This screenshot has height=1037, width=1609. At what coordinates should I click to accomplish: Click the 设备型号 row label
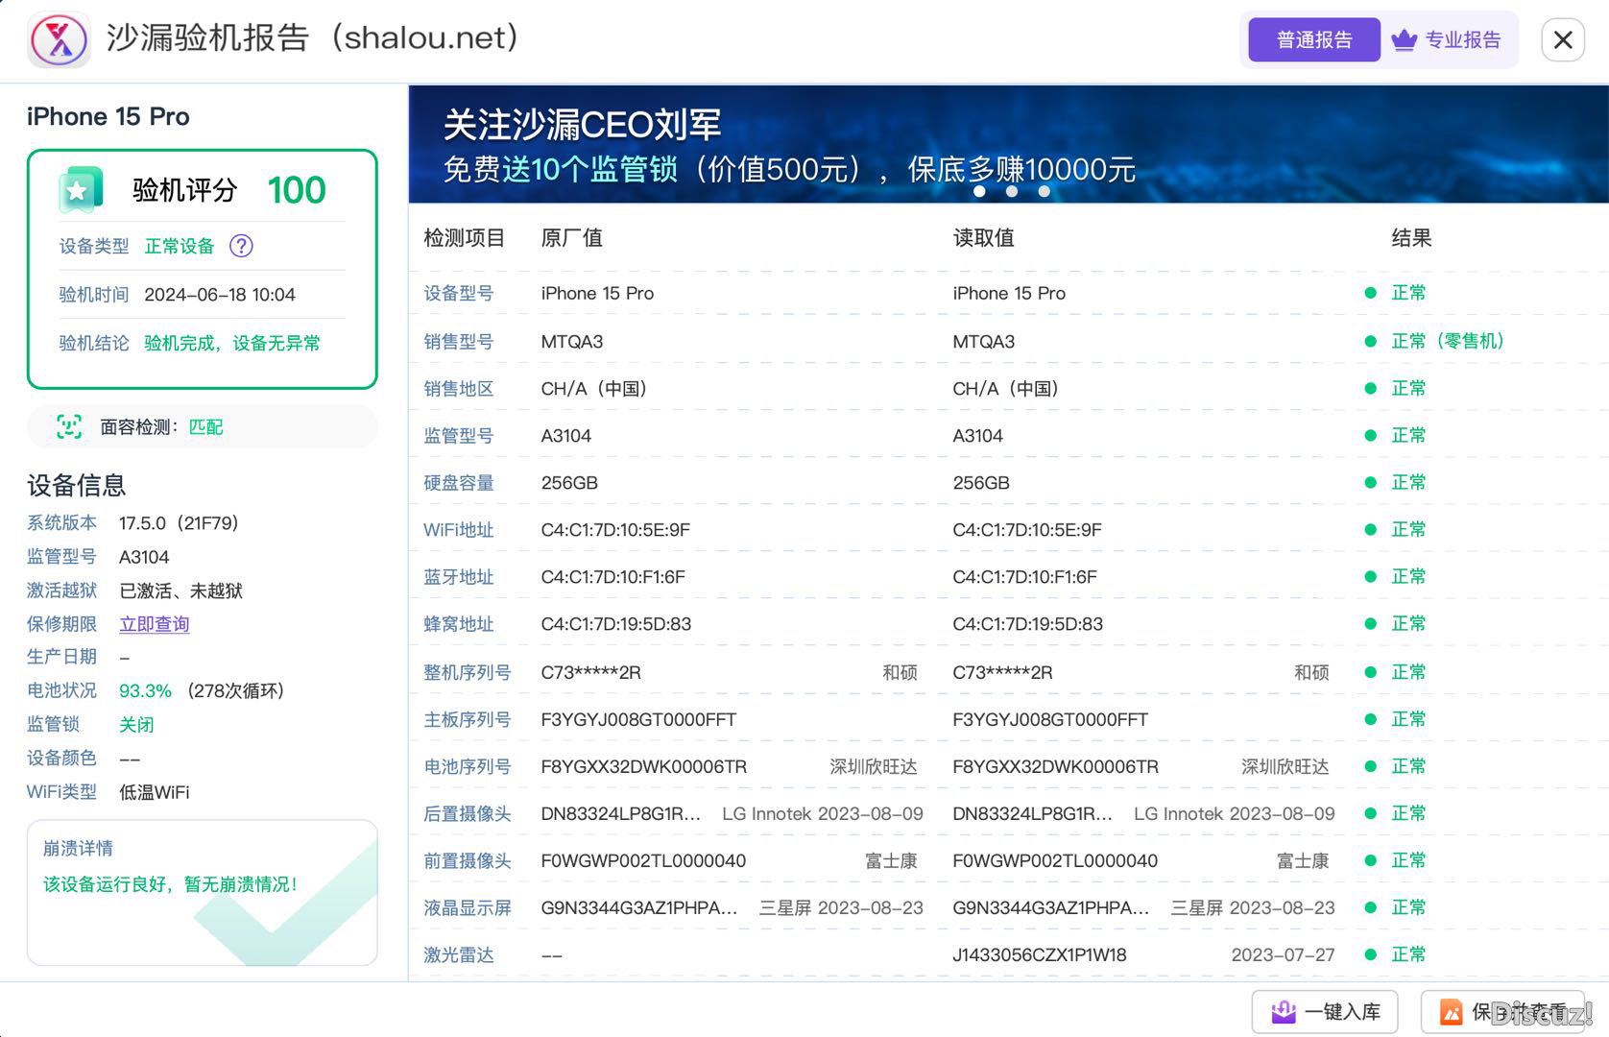[x=459, y=294]
